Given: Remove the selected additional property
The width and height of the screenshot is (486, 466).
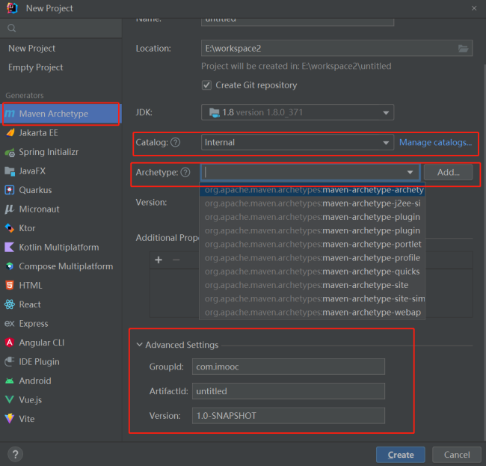Looking at the screenshot, I should click(176, 260).
